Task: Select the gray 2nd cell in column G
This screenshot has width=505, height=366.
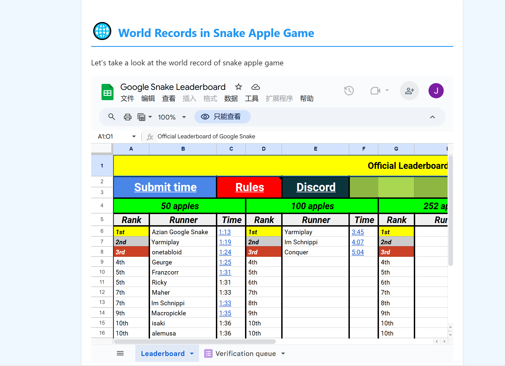Action: coord(396,242)
